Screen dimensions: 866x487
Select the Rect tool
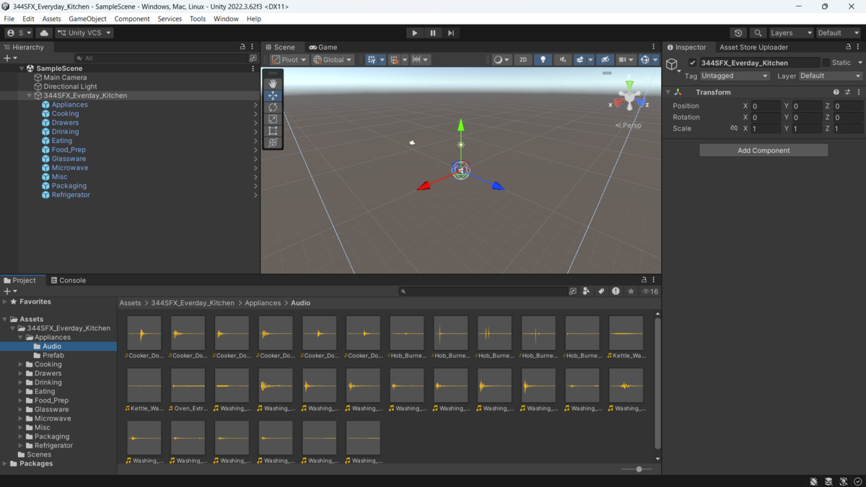coord(273,131)
